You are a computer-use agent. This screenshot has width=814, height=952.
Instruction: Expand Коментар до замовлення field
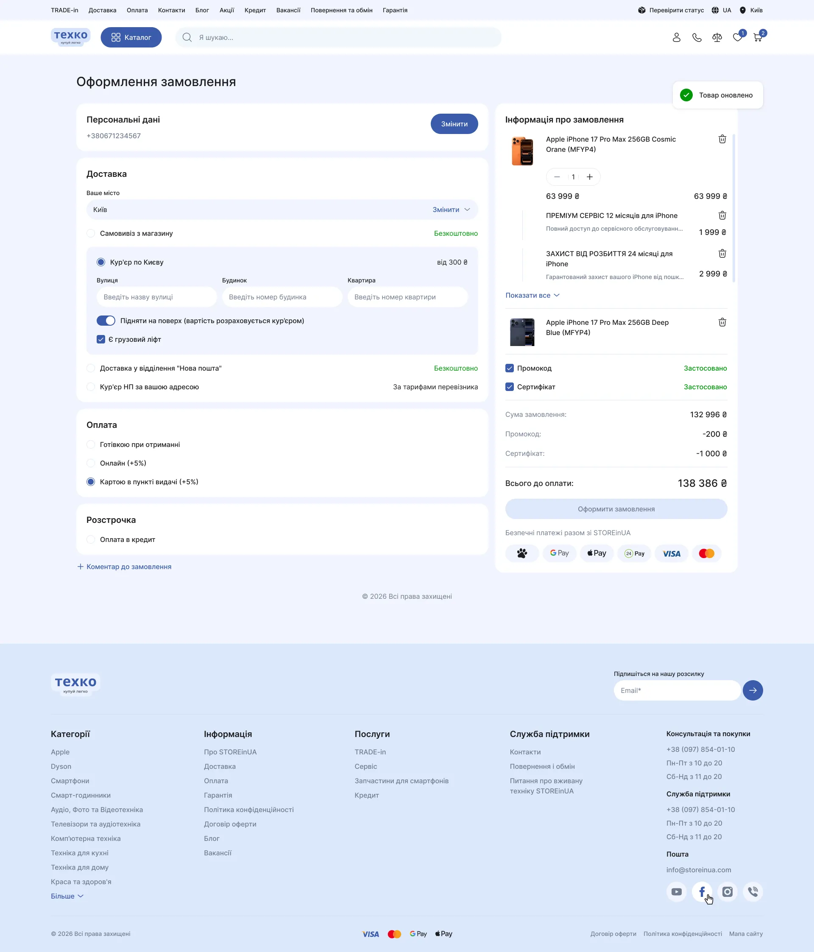click(125, 567)
